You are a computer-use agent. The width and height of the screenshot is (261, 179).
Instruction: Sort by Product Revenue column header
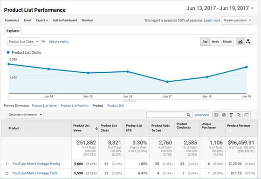click(239, 126)
